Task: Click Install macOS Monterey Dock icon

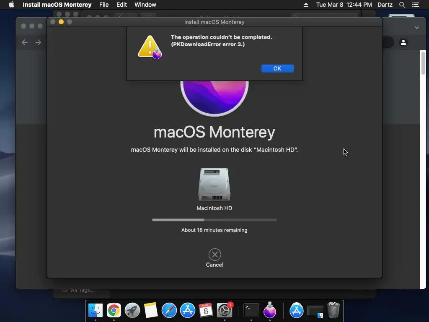Action: click(270, 310)
